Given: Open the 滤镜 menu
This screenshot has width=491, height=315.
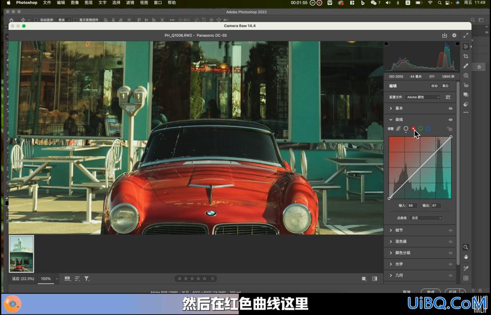Looking at the screenshot, I should coord(130,2).
